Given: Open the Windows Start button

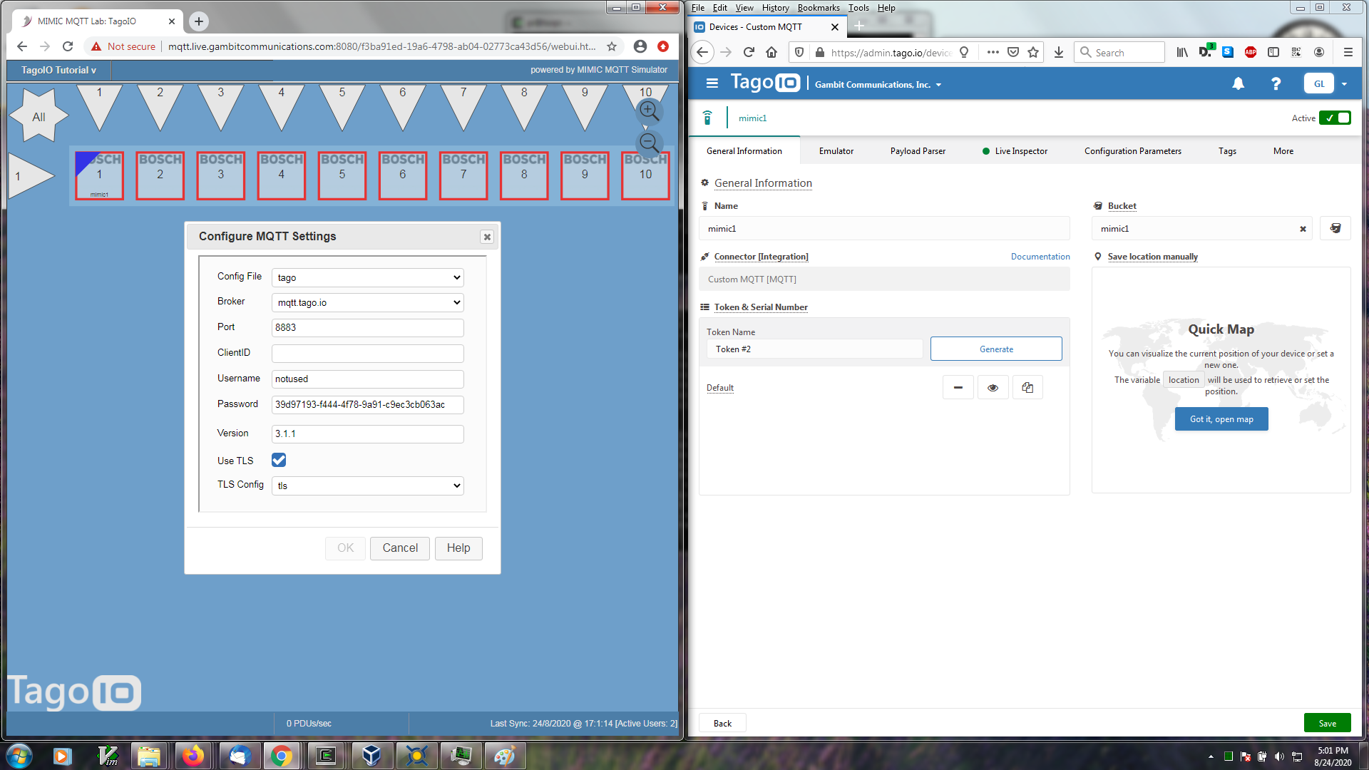Looking at the screenshot, I should point(19,756).
